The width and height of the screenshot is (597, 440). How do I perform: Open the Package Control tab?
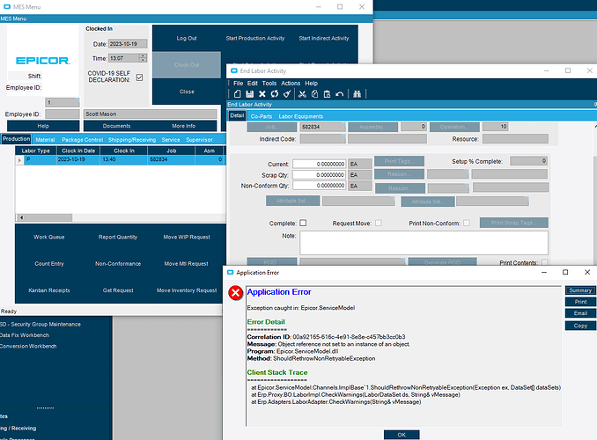82,140
